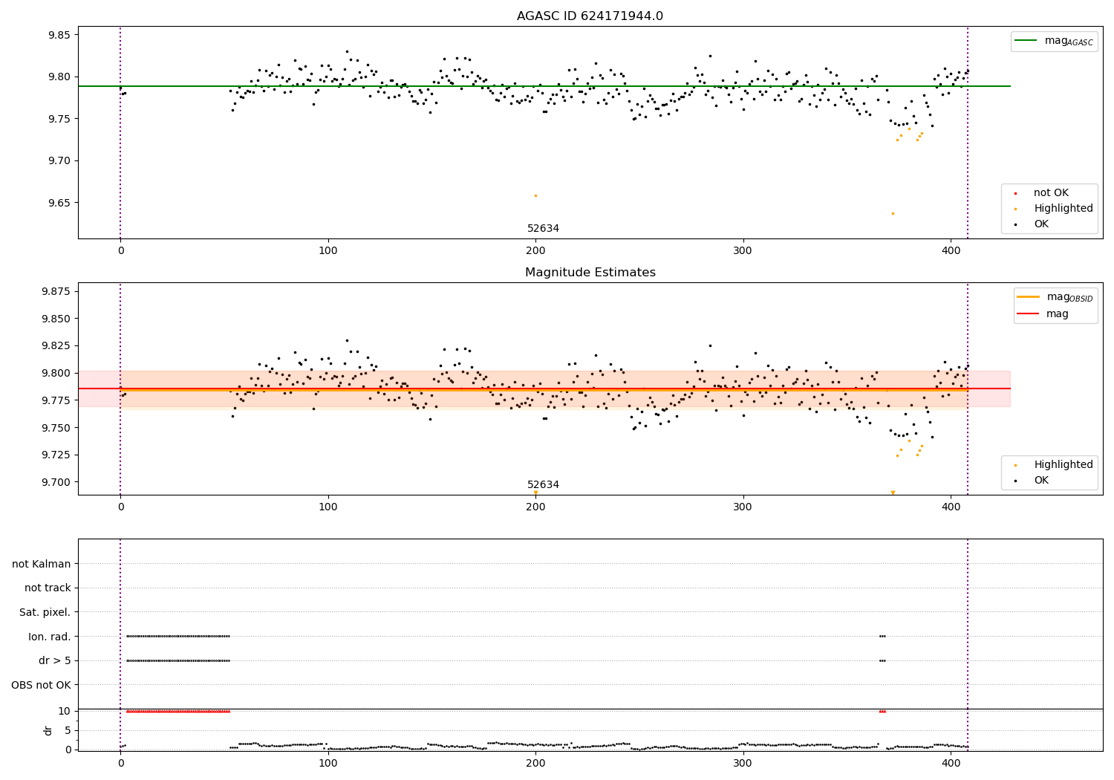This screenshot has height=780, width=1114.
Task: Click the 9.70 y-axis tick label
Action: (x=59, y=160)
